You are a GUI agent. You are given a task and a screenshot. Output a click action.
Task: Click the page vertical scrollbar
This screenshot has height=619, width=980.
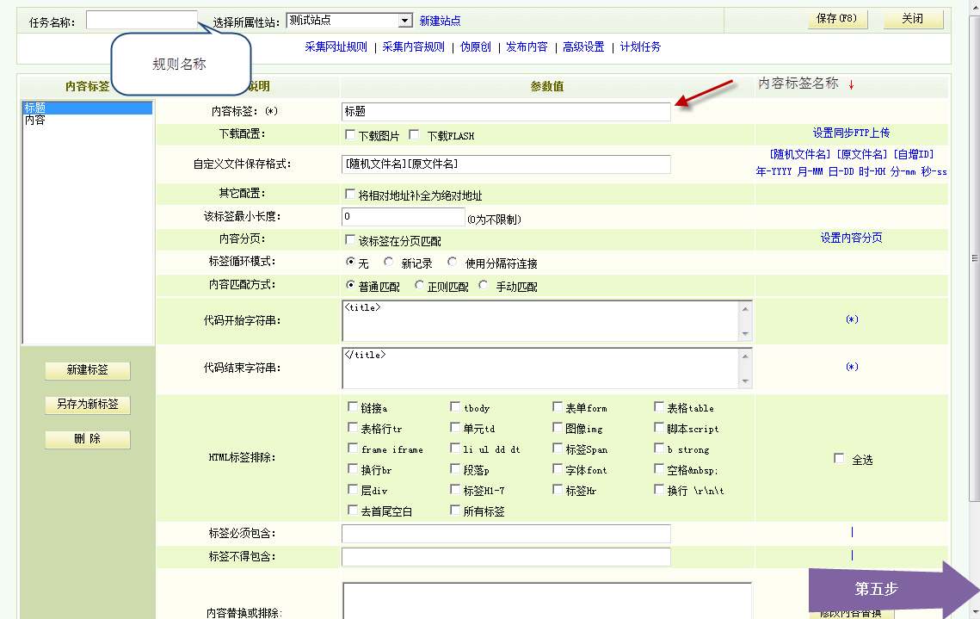click(x=974, y=258)
